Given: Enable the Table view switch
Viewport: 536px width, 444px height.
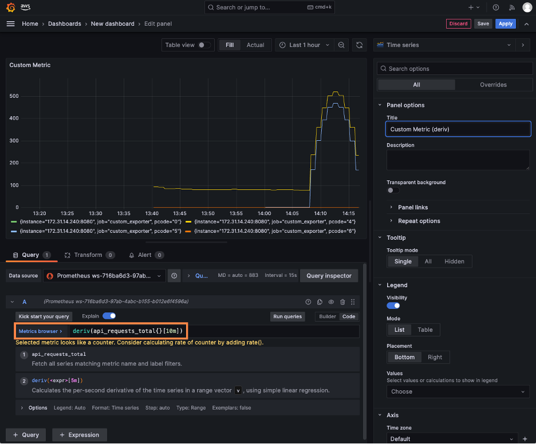Looking at the screenshot, I should (204, 45).
